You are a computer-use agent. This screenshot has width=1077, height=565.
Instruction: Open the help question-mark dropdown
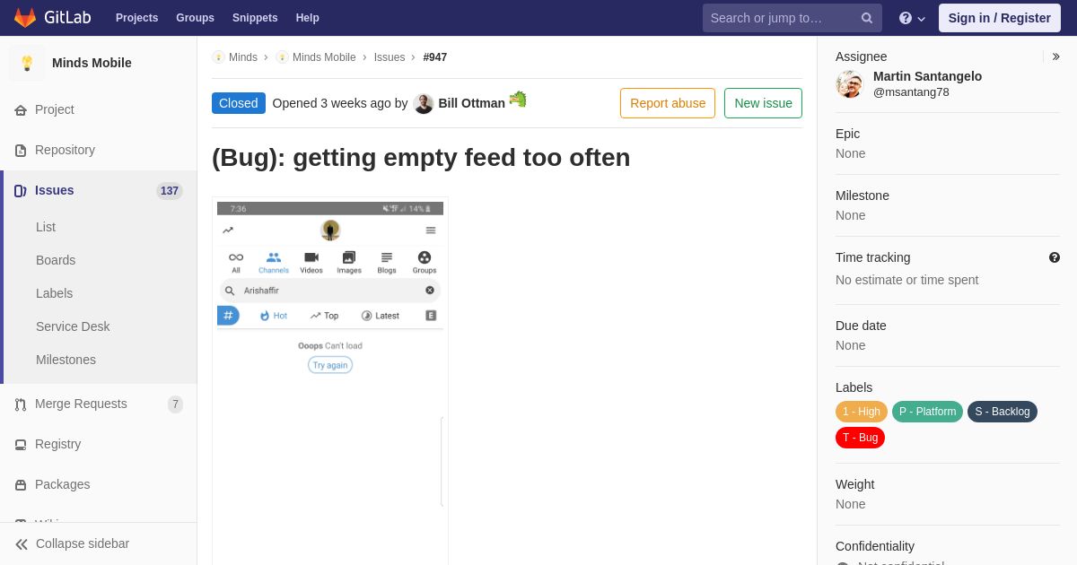coord(912,18)
